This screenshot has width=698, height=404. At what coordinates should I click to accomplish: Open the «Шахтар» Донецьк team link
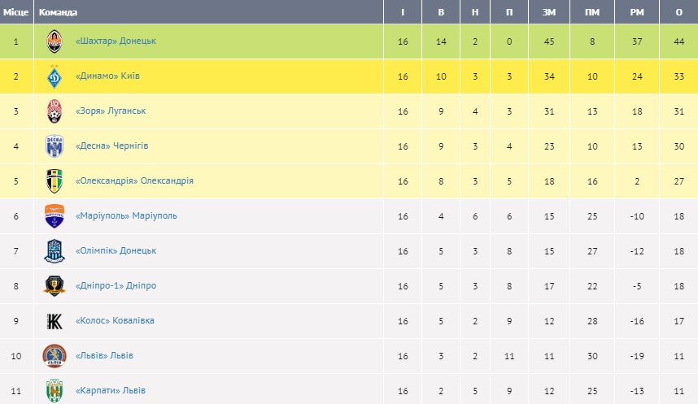[x=115, y=41]
